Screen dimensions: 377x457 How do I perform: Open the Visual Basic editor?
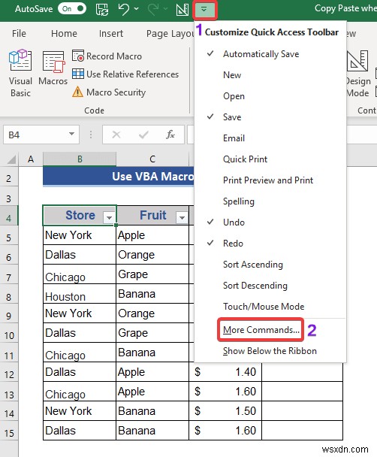(x=20, y=74)
